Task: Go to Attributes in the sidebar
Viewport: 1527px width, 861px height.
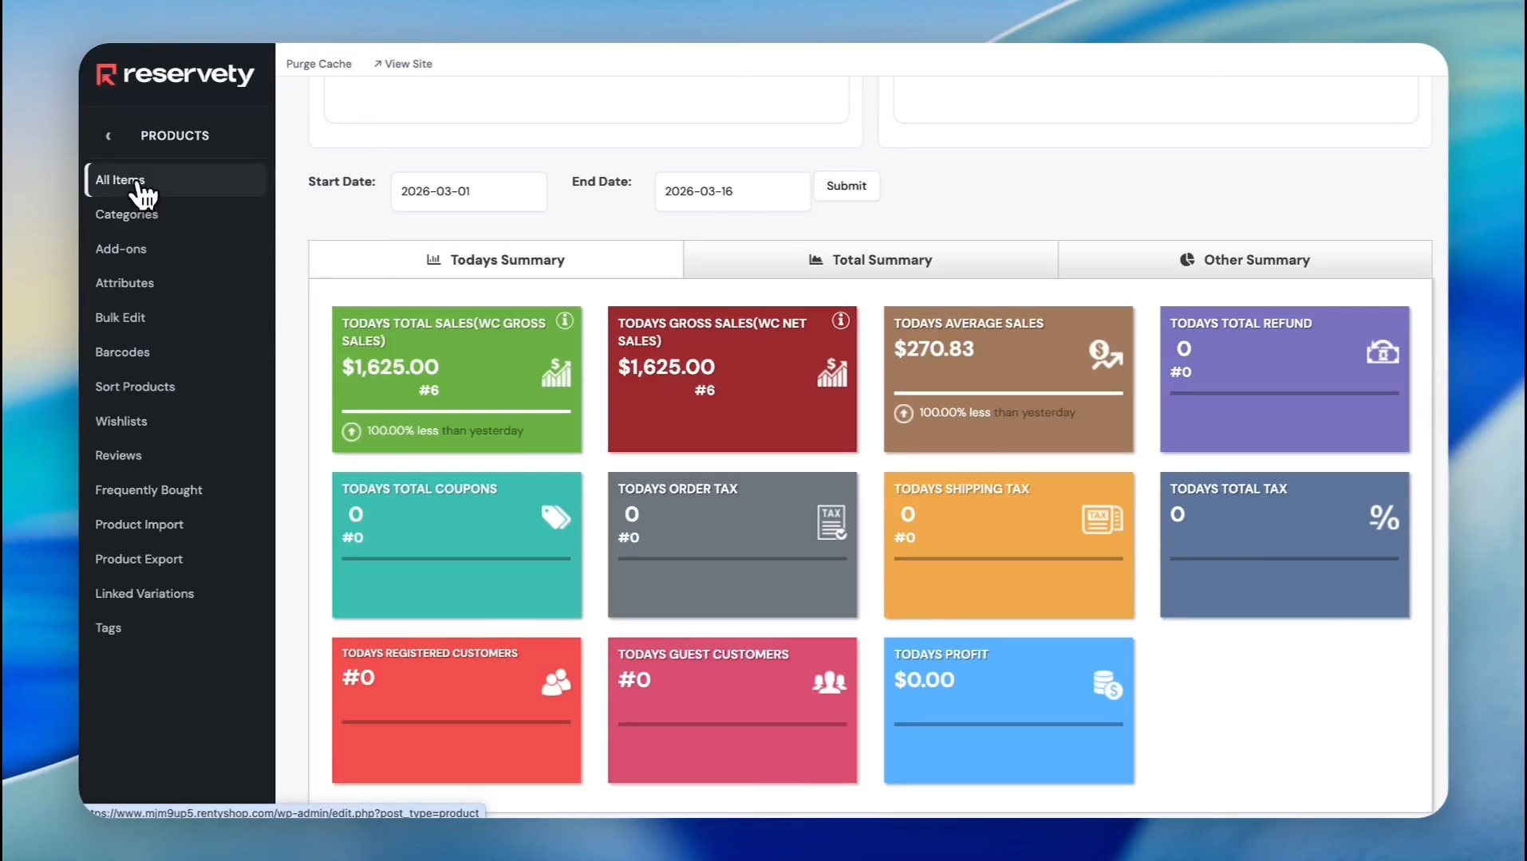Action: pos(124,283)
